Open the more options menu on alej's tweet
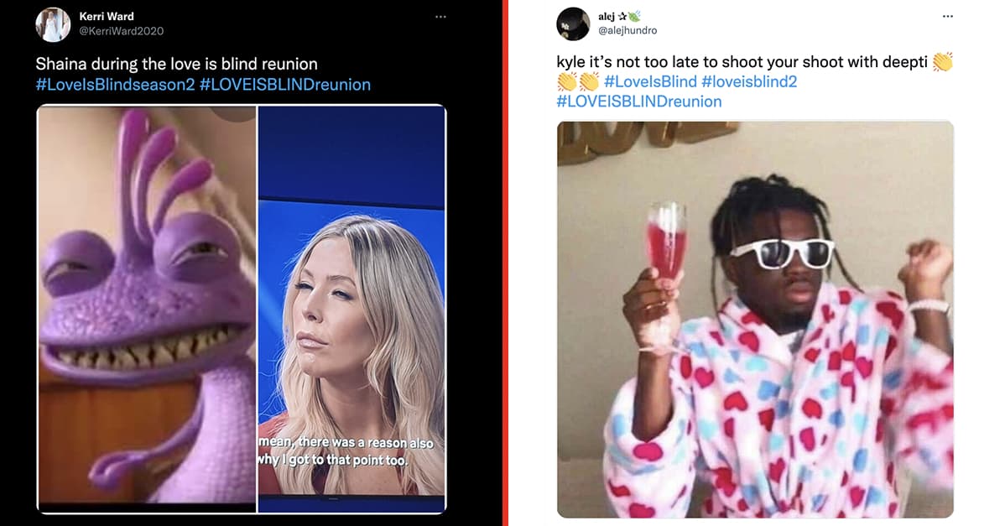Viewport: 1005px width, 526px height. tap(948, 17)
